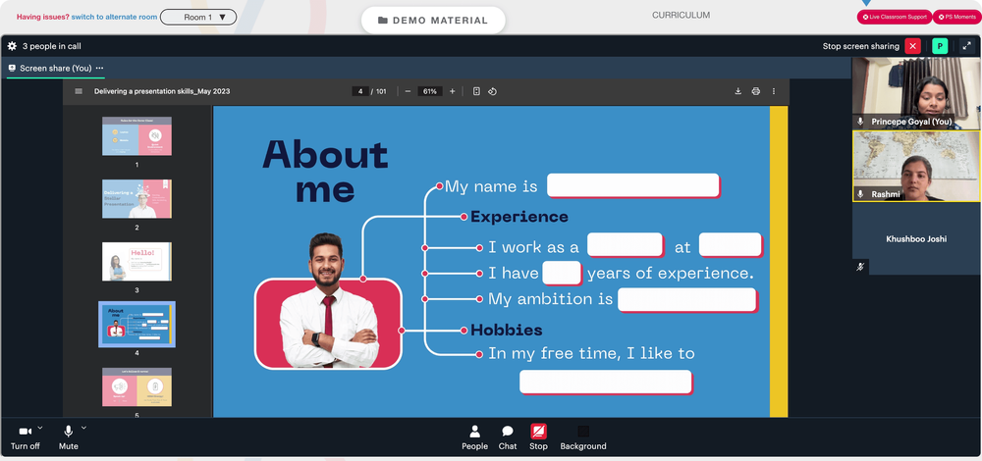Open PDF viewer more options menu
The image size is (982, 461).
click(x=774, y=91)
